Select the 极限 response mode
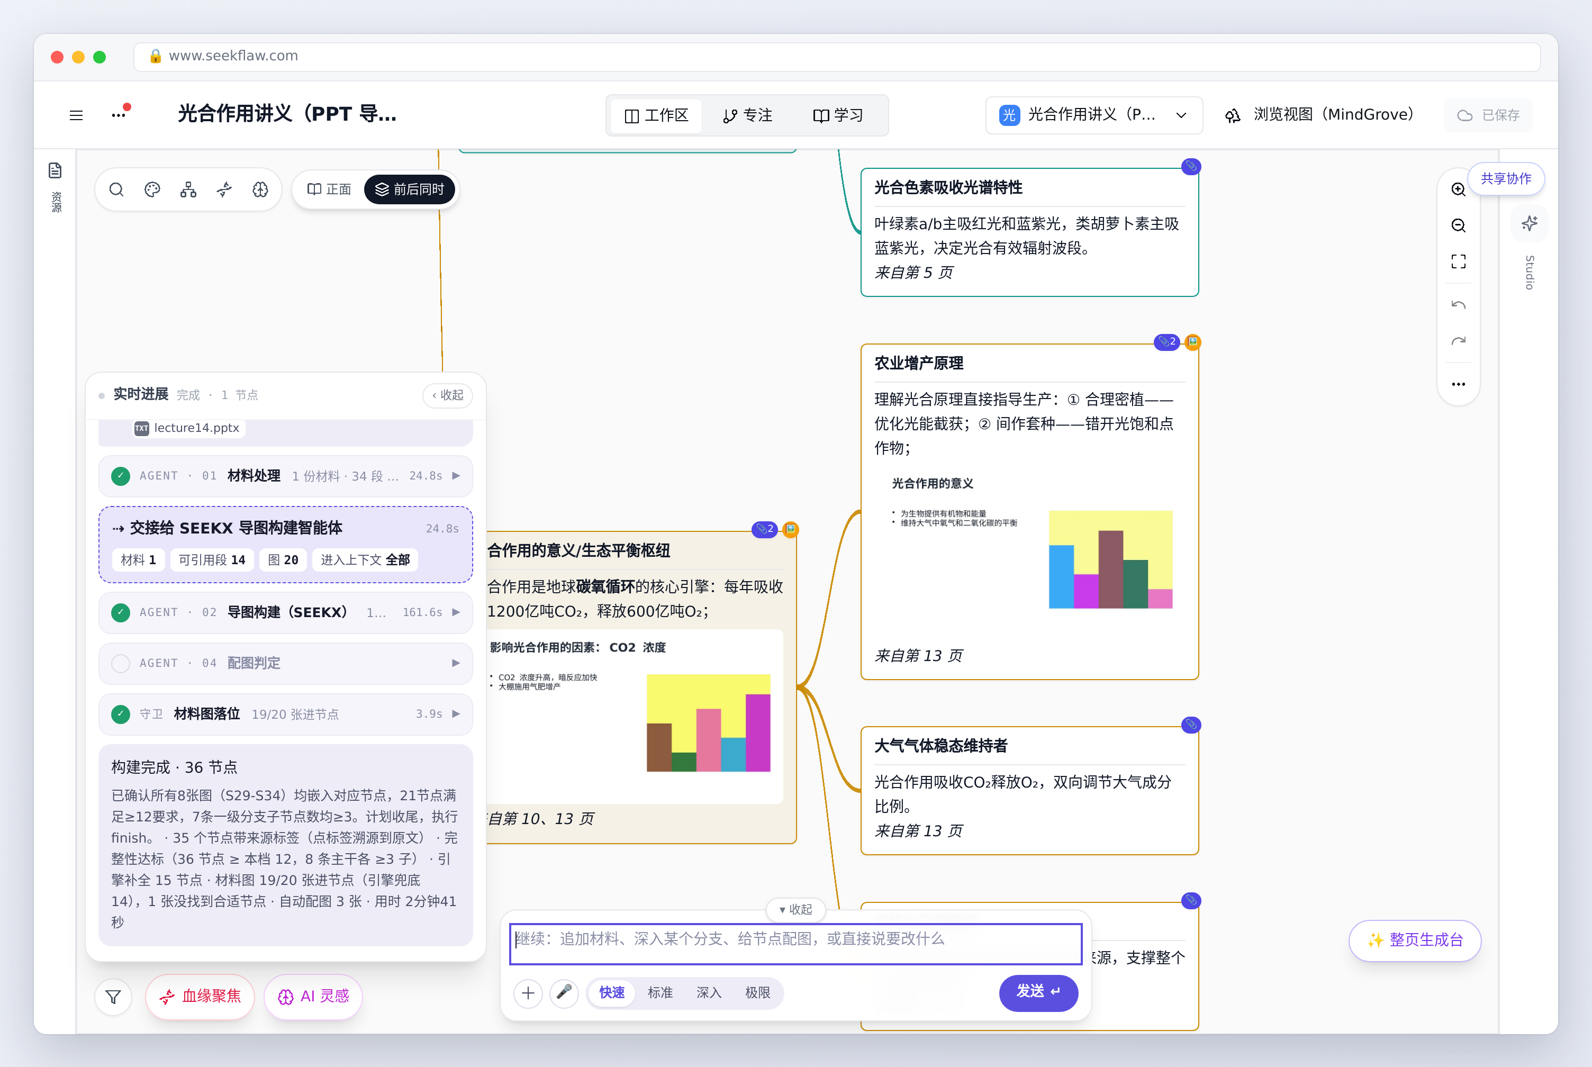 (x=757, y=993)
